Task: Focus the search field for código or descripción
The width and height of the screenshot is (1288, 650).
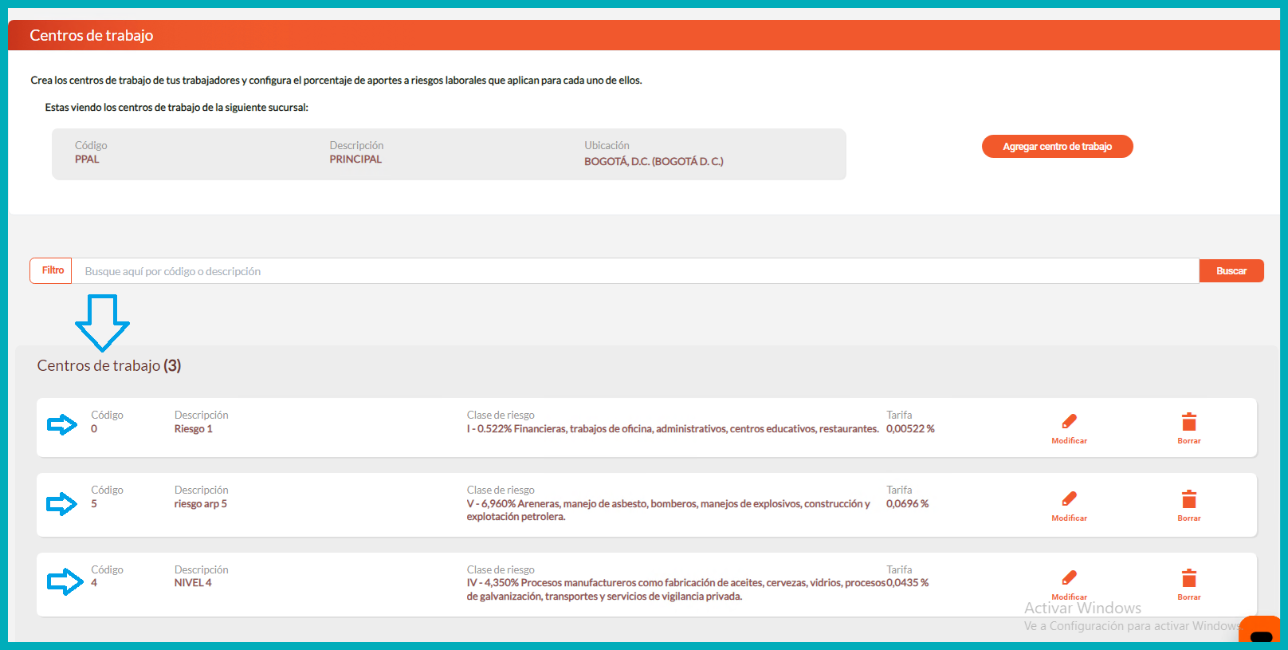Action: click(x=634, y=271)
